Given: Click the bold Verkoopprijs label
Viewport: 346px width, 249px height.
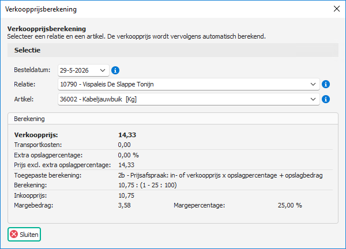Looking at the screenshot, I should [x=36, y=135].
